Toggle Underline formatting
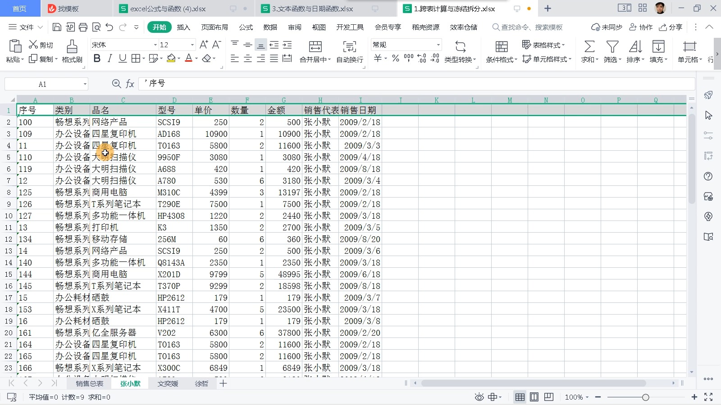Viewport: 721px width, 405px height. coord(122,58)
